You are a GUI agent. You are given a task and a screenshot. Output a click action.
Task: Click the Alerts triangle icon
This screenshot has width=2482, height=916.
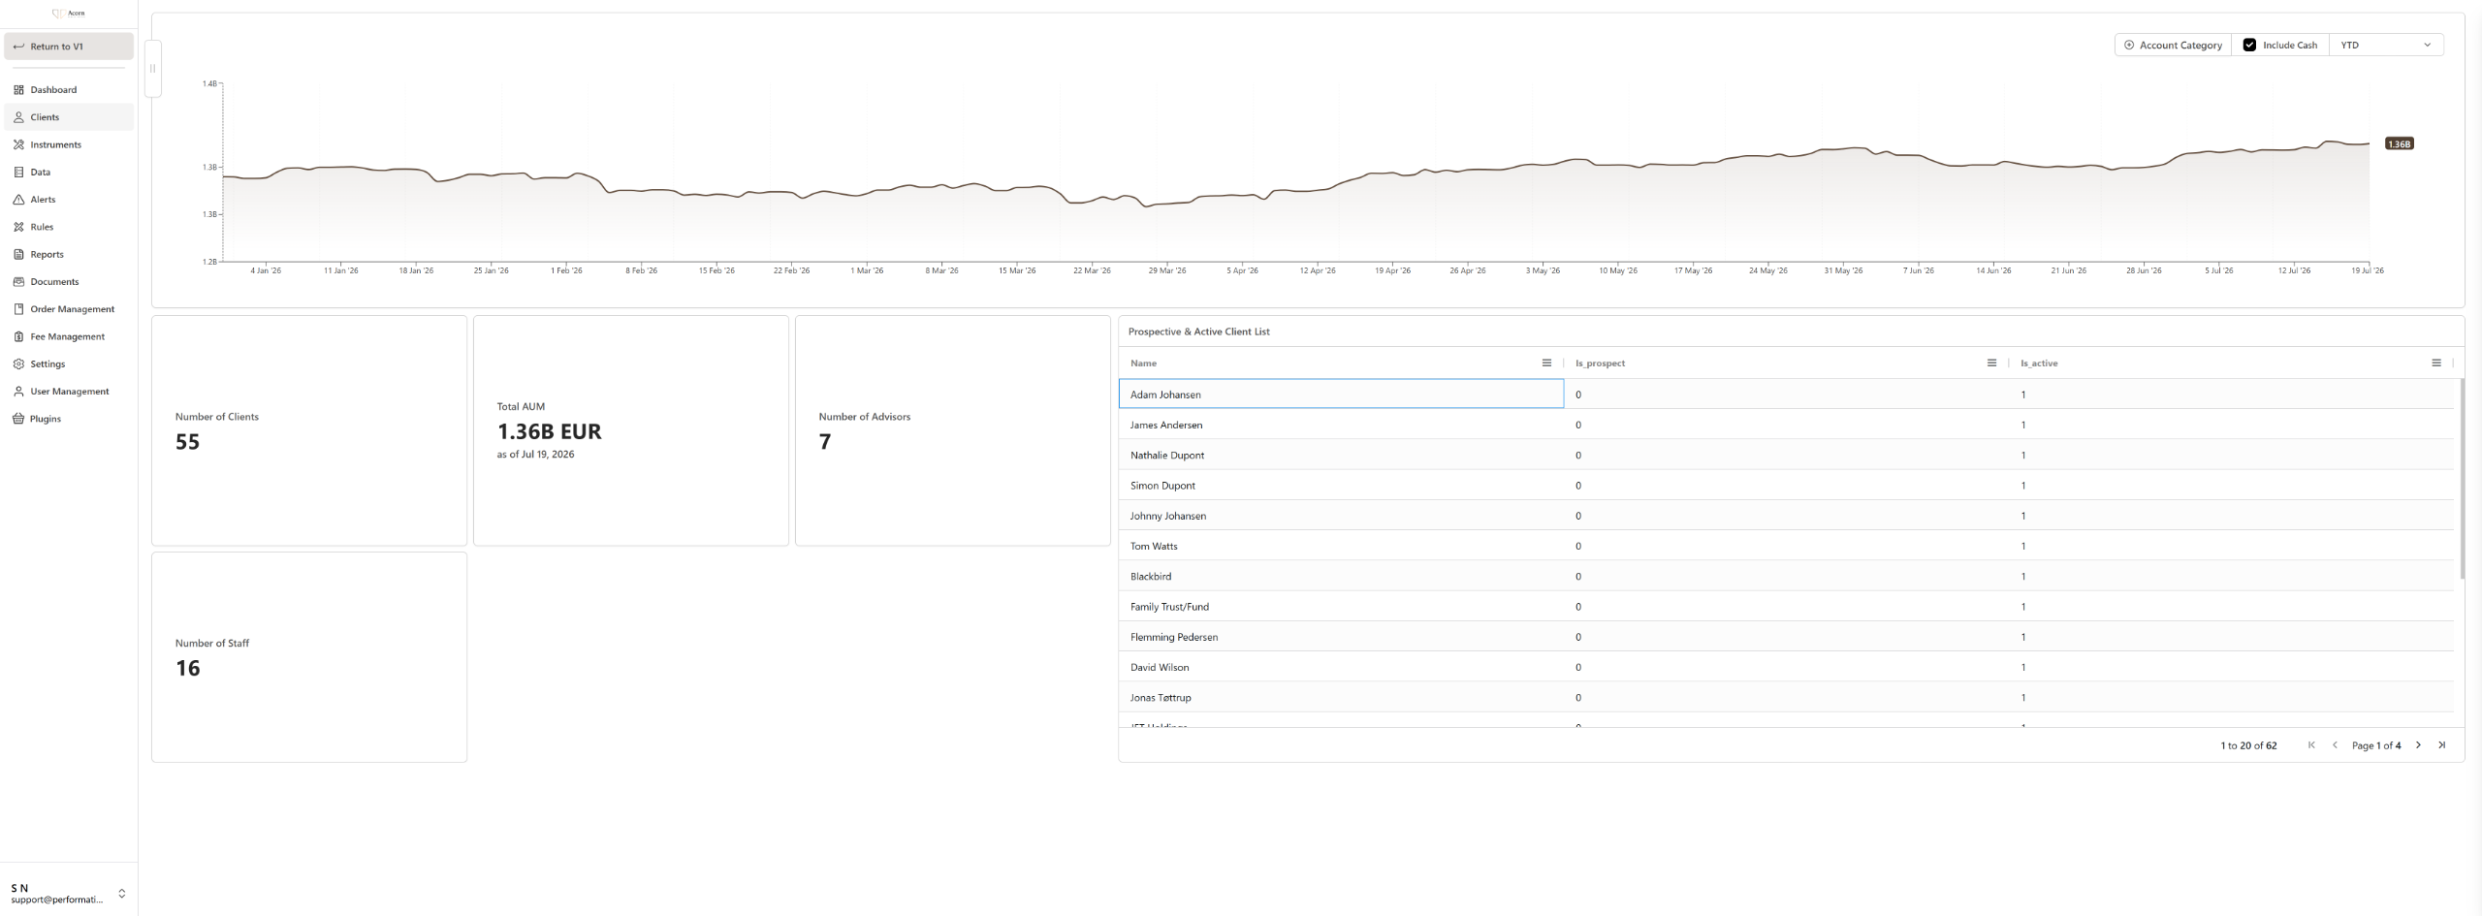tap(18, 200)
